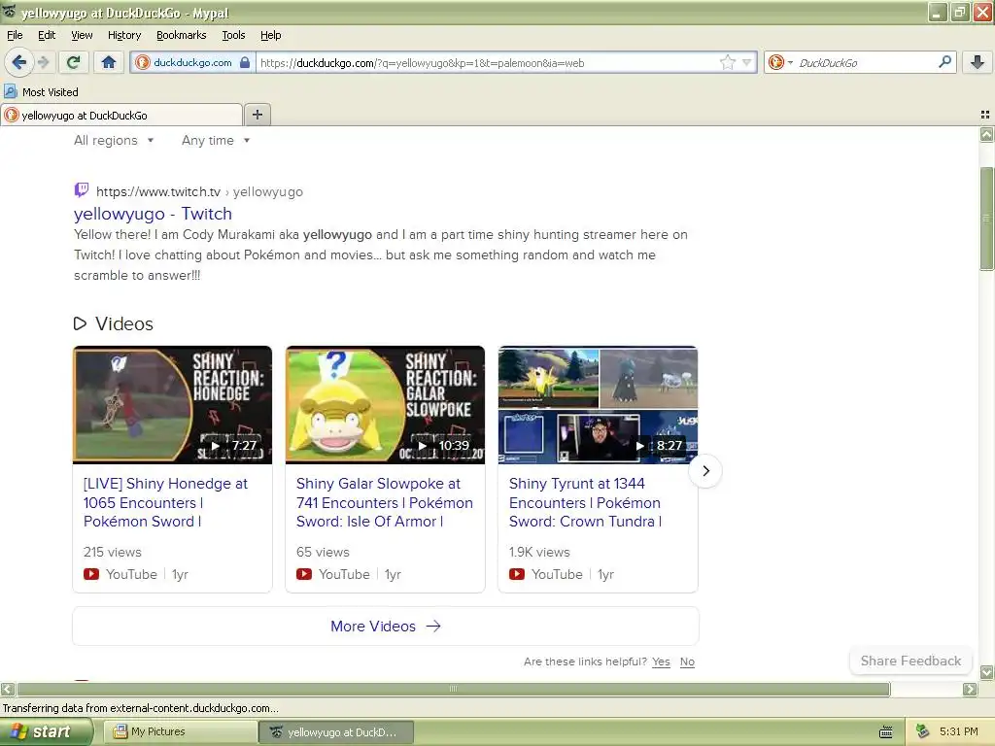This screenshot has width=995, height=746.
Task: Open the [LIVE] Shiny Honedge at 1065 Encounters title
Action: (165, 502)
